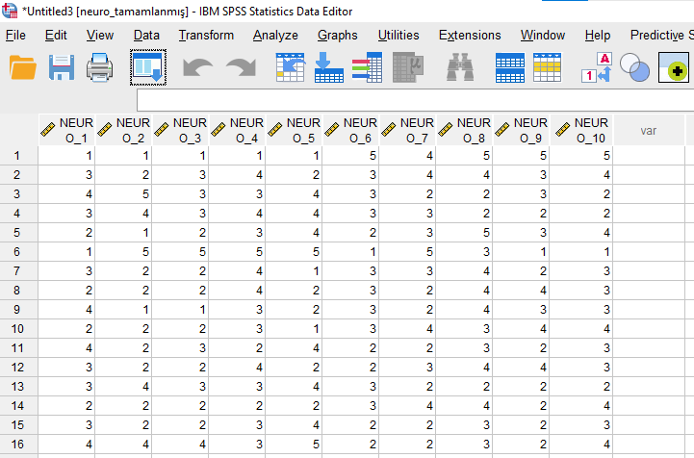Click the Go to variable icon
The height and width of the screenshot is (458, 694).
329,67
